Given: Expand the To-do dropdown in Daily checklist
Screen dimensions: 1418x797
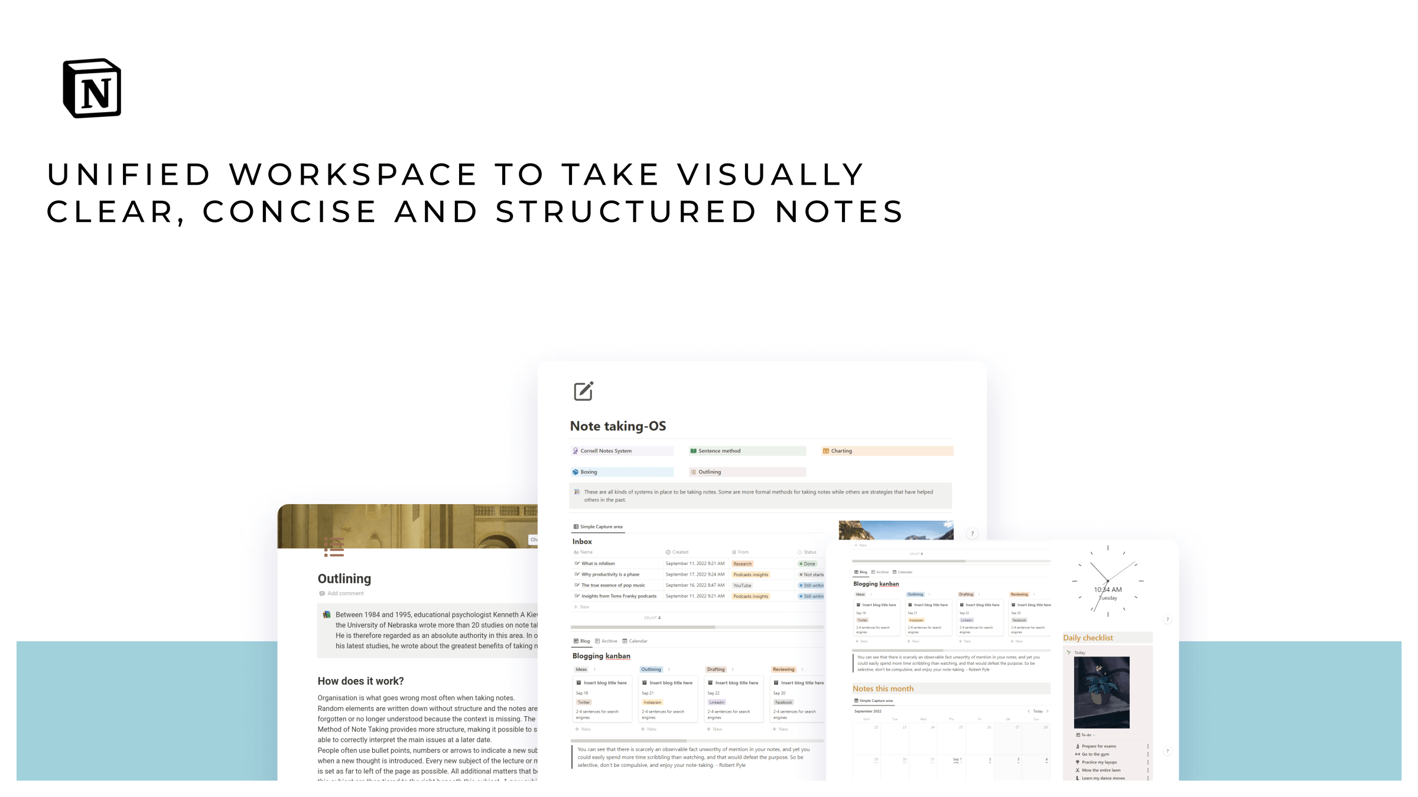Looking at the screenshot, I should (x=1094, y=735).
